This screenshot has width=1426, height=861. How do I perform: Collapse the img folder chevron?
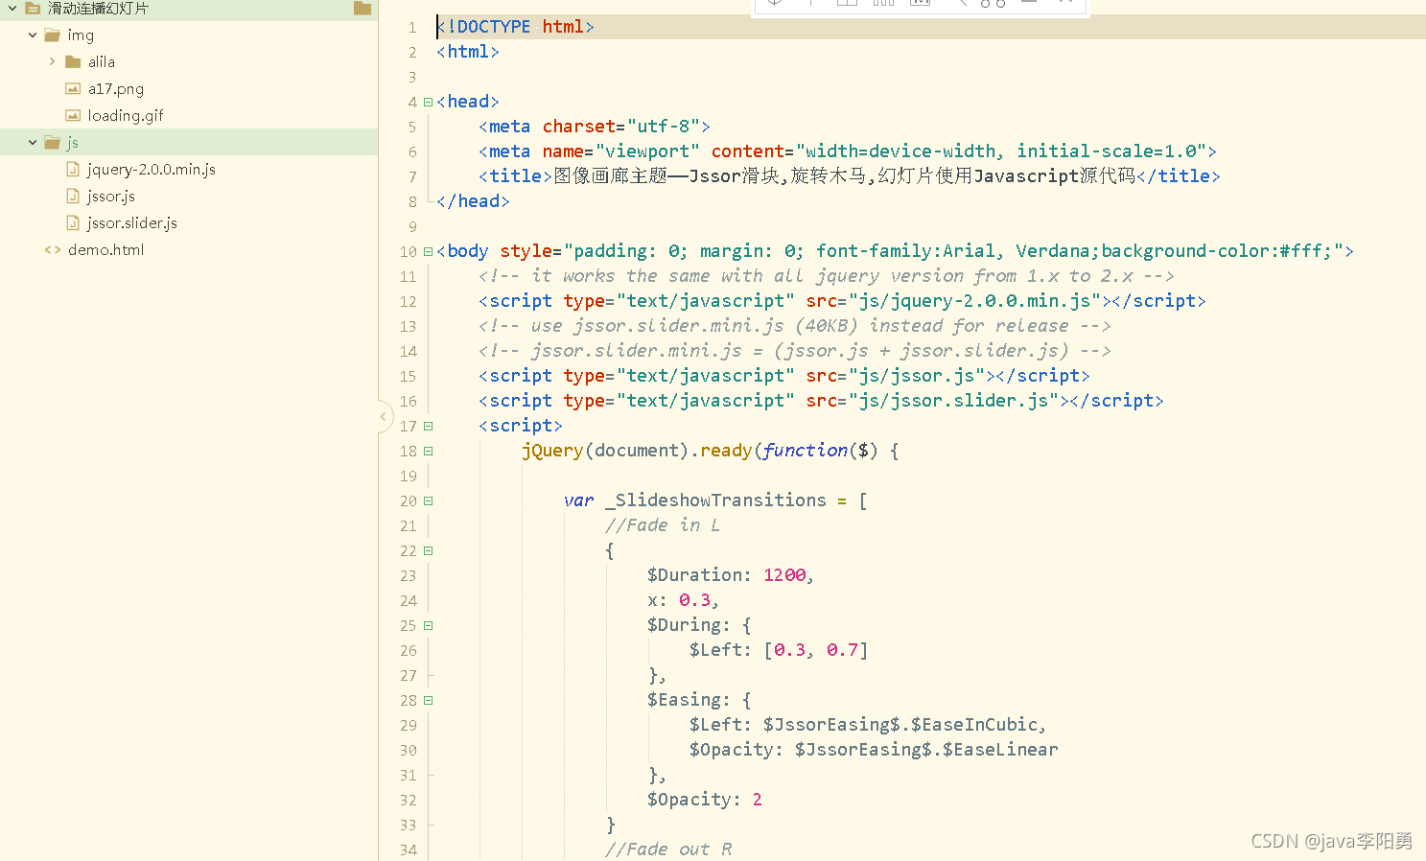(x=33, y=35)
